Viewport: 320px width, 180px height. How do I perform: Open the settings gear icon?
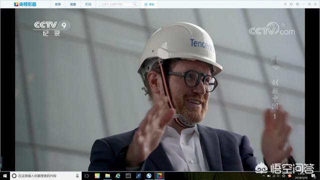[x=297, y=4]
